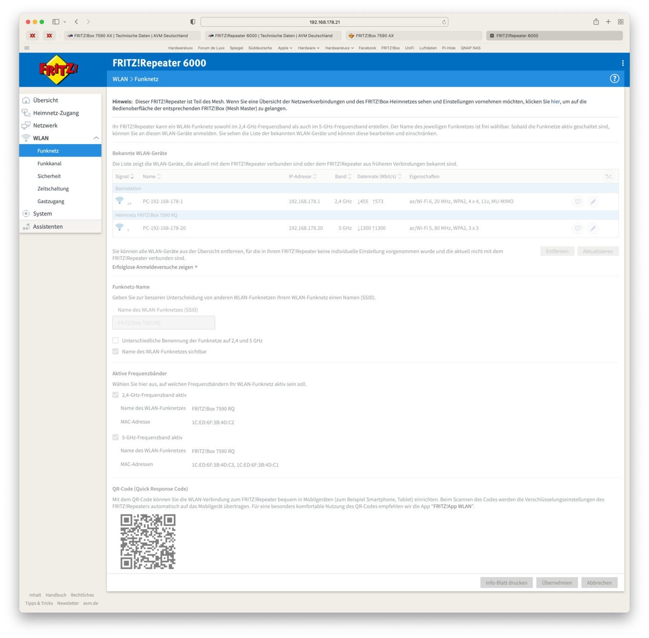This screenshot has height=638, width=649.
Task: Open the help question mark icon
Action: pos(615,79)
